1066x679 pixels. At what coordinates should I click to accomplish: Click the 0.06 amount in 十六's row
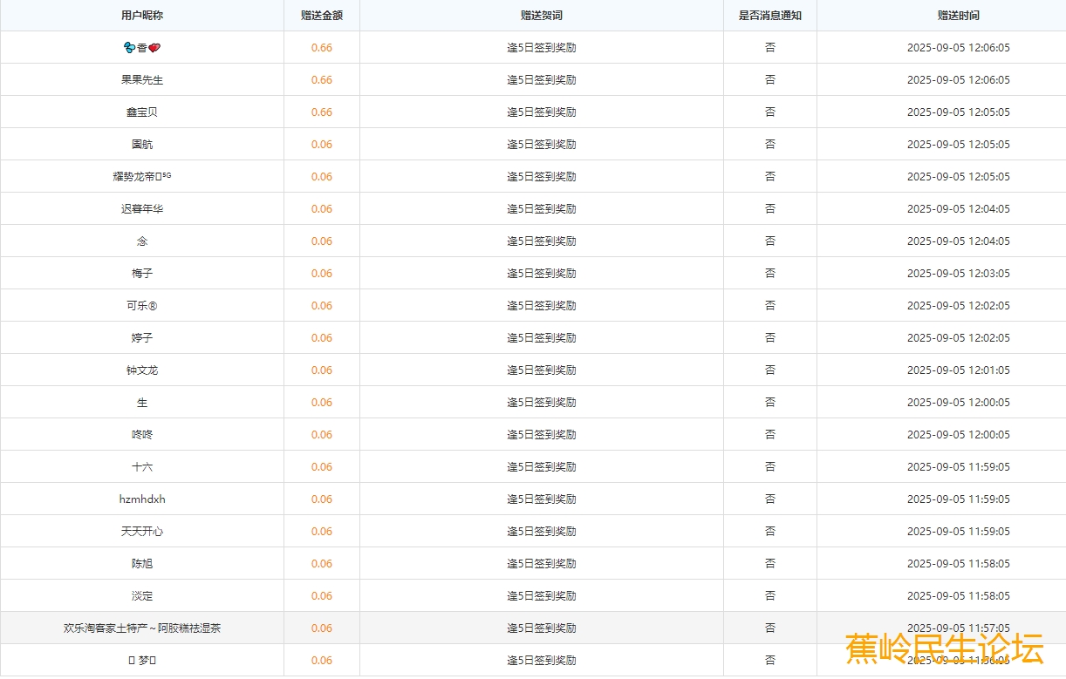[321, 467]
